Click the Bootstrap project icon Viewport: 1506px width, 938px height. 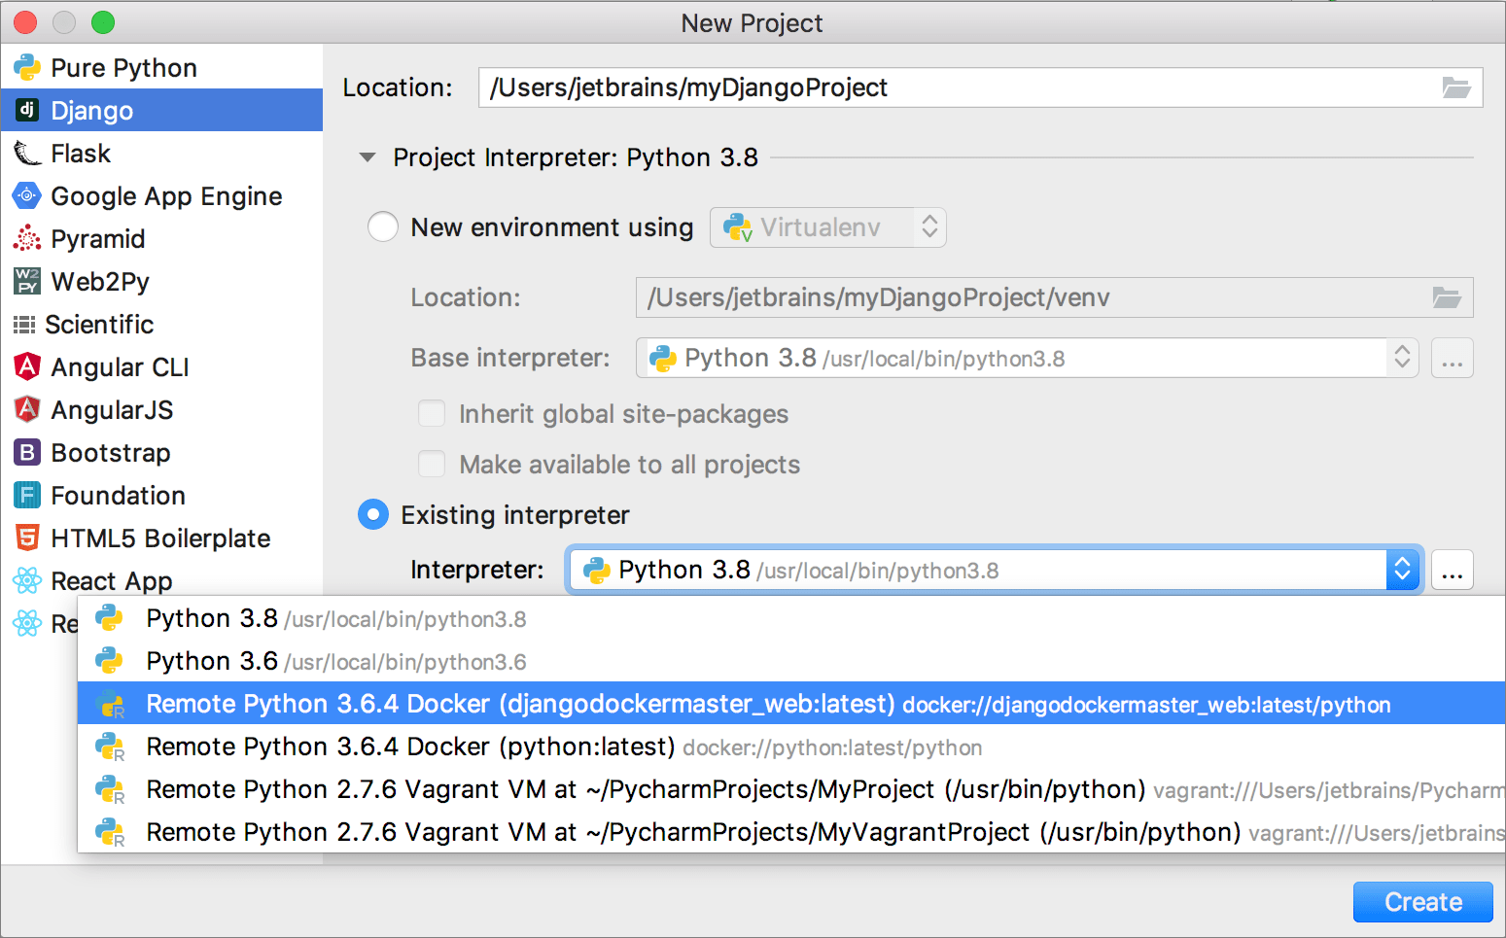26,453
